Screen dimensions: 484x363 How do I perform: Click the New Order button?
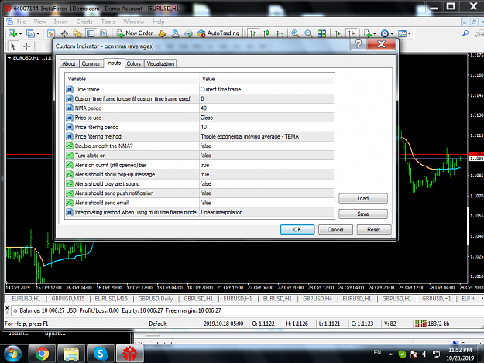135,33
